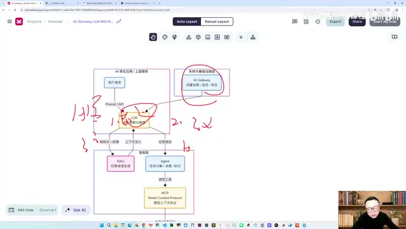The height and width of the screenshot is (229, 406).
Task: Click the 智能层 subgraph title
Action: (x=144, y=153)
